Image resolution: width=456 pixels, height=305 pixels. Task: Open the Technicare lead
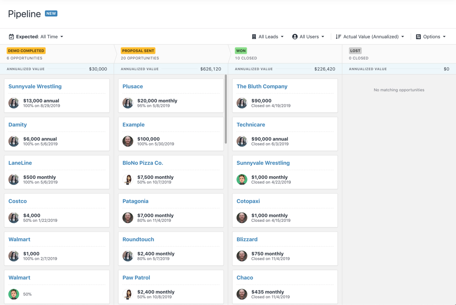pyautogui.click(x=251, y=125)
